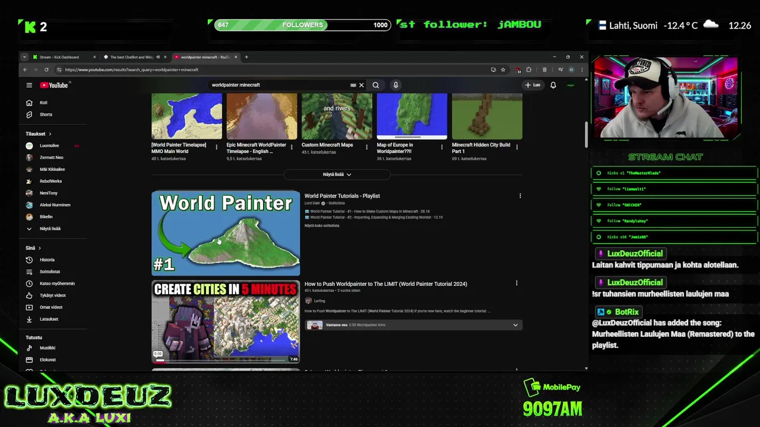Viewport: 760px width, 427px height.
Task: Open YouTube notifications bell
Action: tap(553, 85)
